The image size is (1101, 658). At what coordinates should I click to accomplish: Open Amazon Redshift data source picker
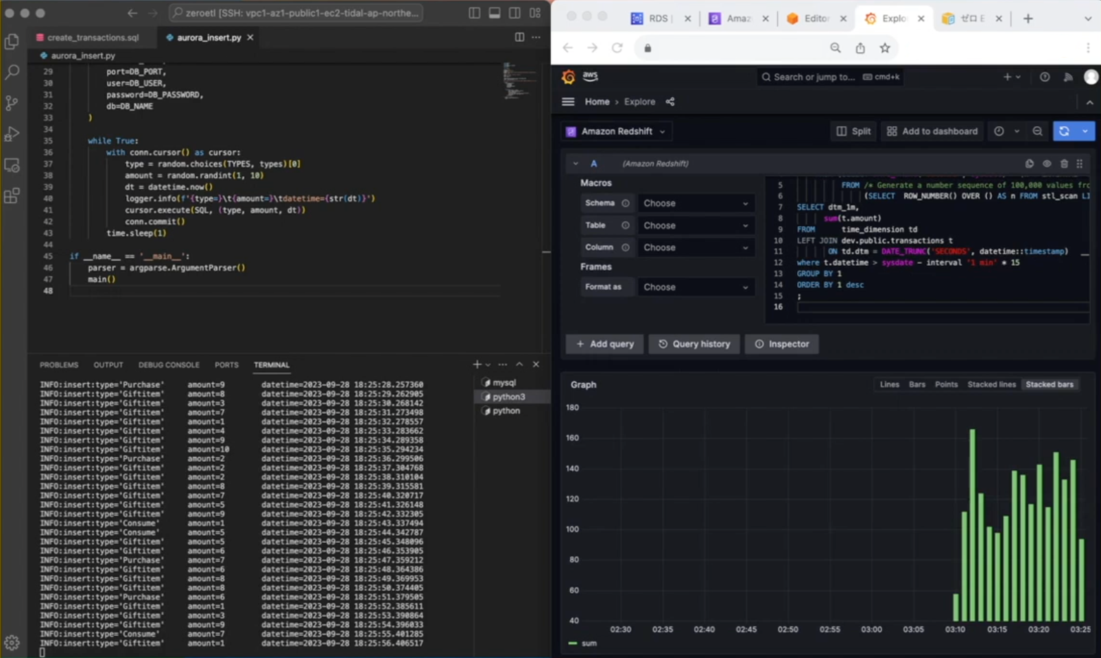click(x=616, y=131)
